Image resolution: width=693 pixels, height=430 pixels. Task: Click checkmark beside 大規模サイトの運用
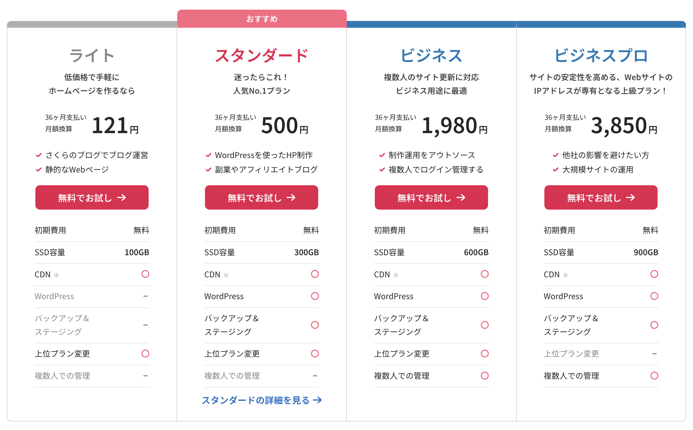tap(555, 169)
